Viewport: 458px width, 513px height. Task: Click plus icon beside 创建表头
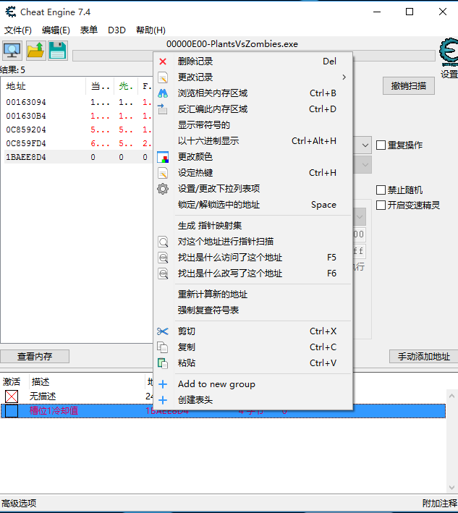coord(163,400)
